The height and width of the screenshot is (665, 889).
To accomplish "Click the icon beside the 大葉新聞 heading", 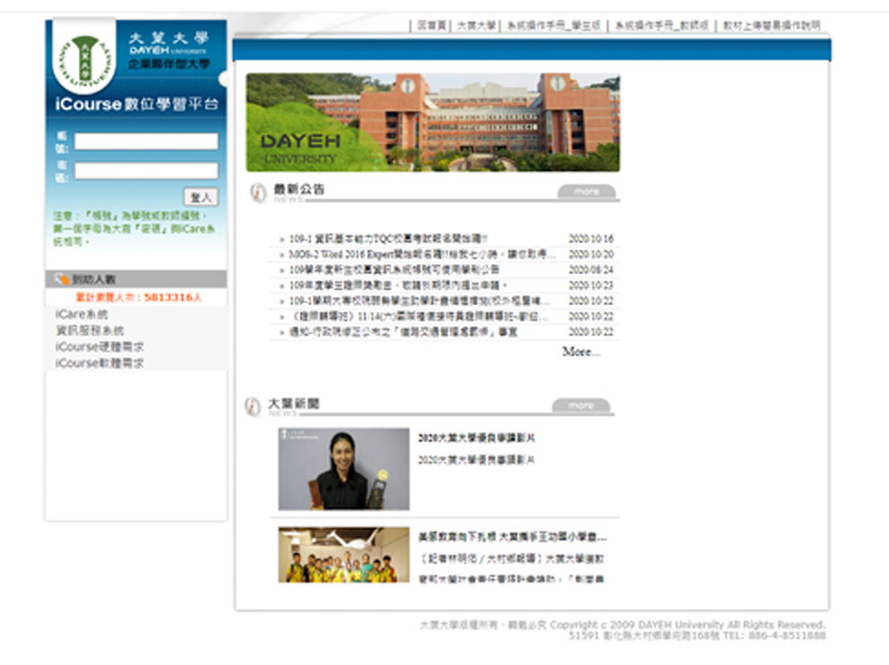I will (253, 407).
